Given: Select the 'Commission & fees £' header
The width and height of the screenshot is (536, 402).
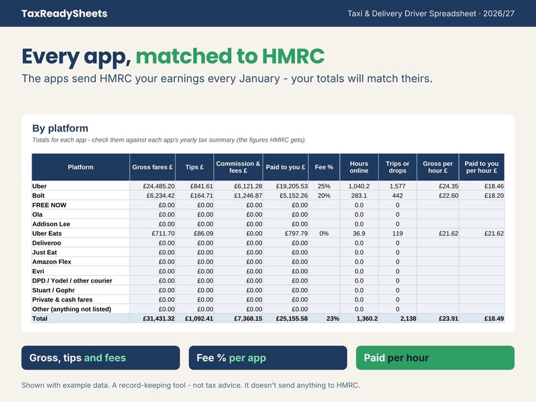Looking at the screenshot, I should 238,167.
